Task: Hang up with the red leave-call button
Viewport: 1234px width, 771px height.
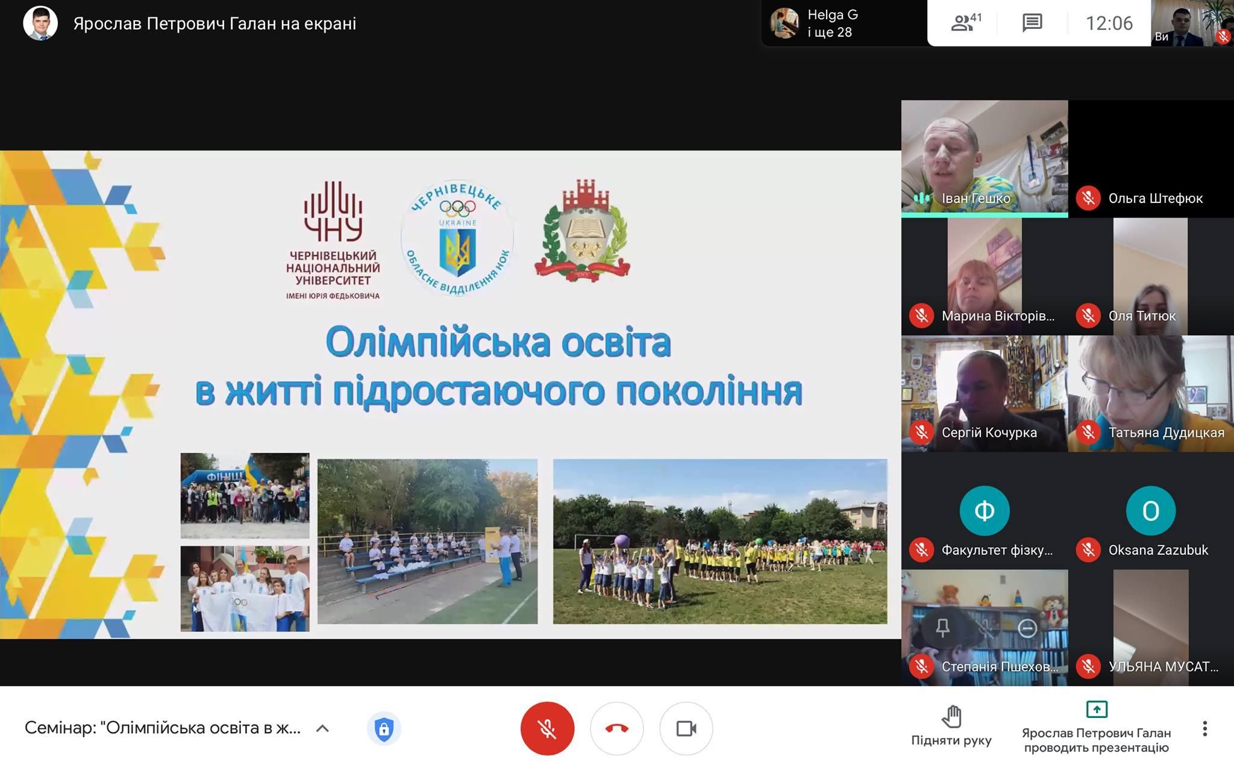Action: 616,728
